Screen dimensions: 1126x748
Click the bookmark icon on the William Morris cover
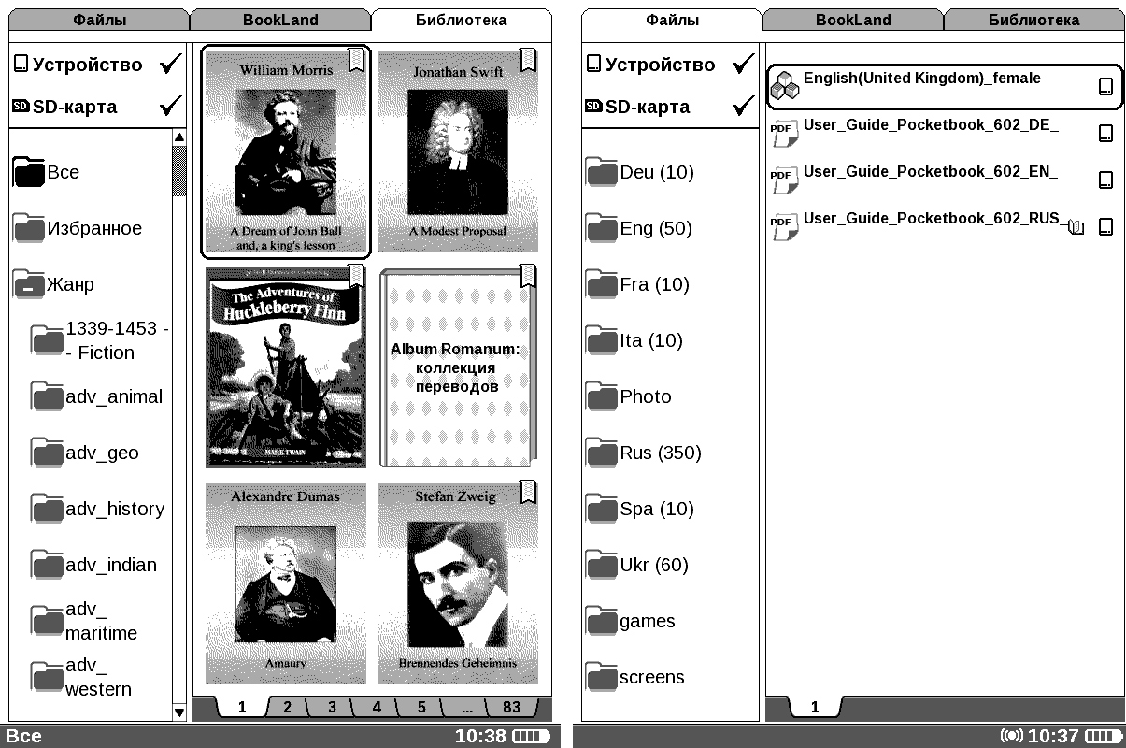356,59
